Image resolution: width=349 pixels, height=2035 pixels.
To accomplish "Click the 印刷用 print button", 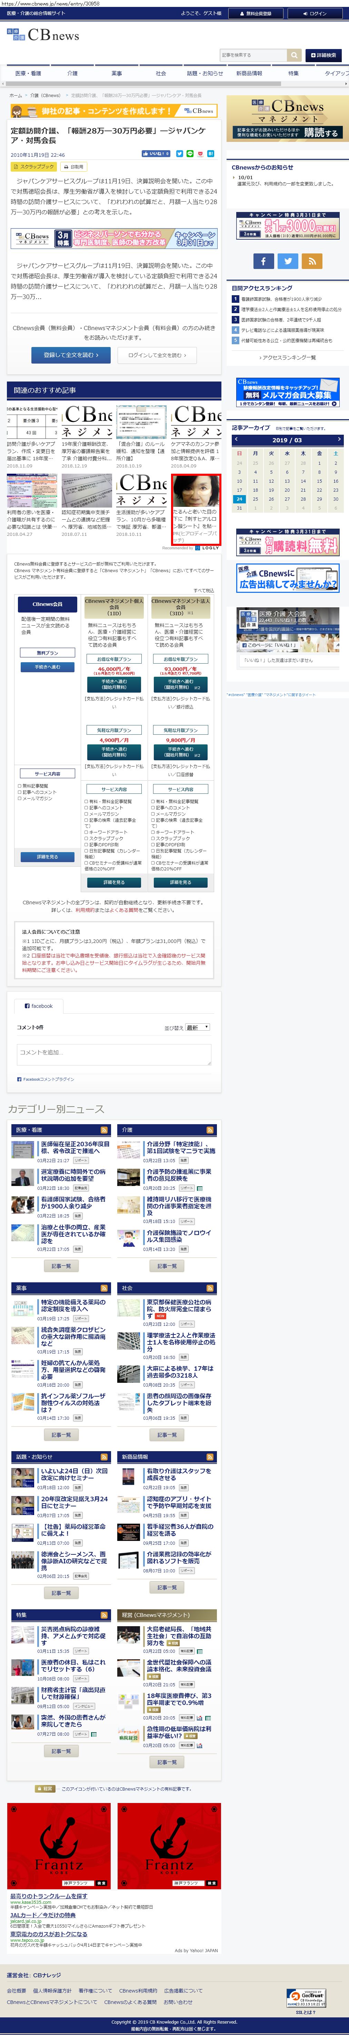I will (74, 167).
